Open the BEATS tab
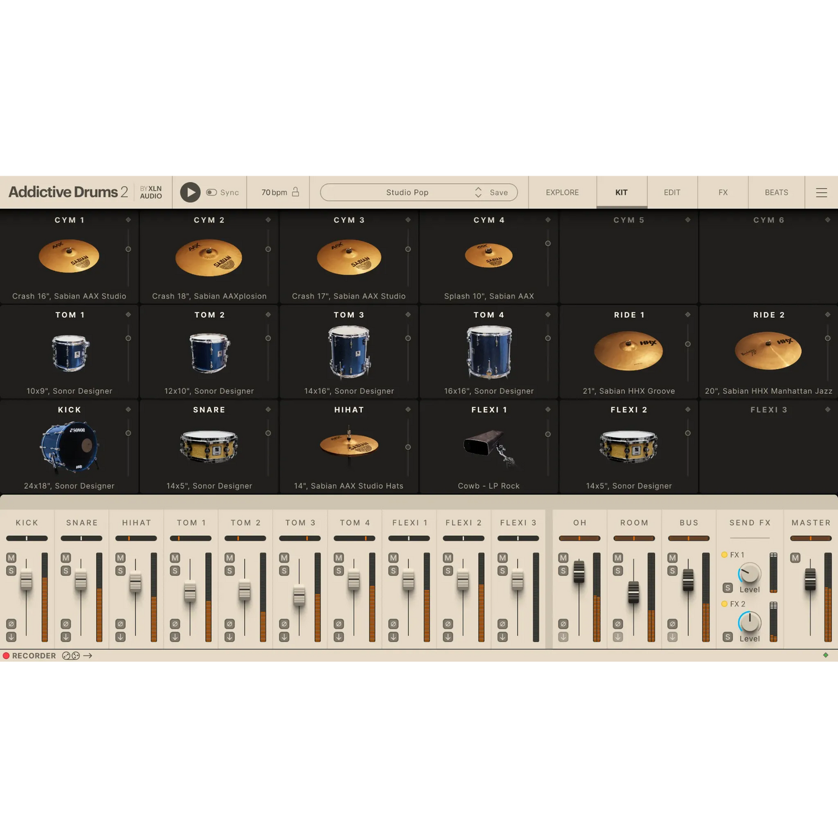Image resolution: width=838 pixels, height=838 pixels. coord(775,192)
